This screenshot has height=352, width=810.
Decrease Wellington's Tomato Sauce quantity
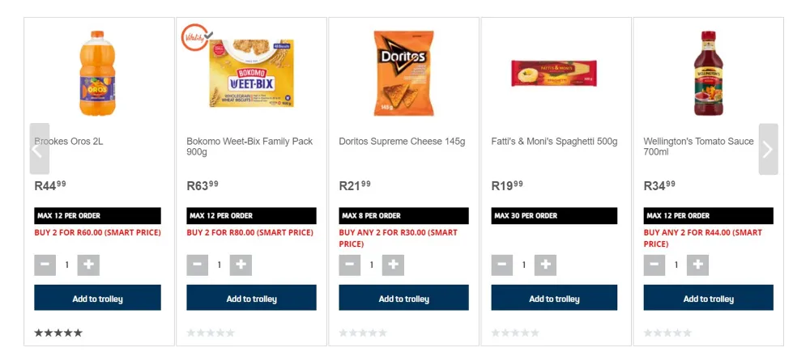pyautogui.click(x=654, y=265)
